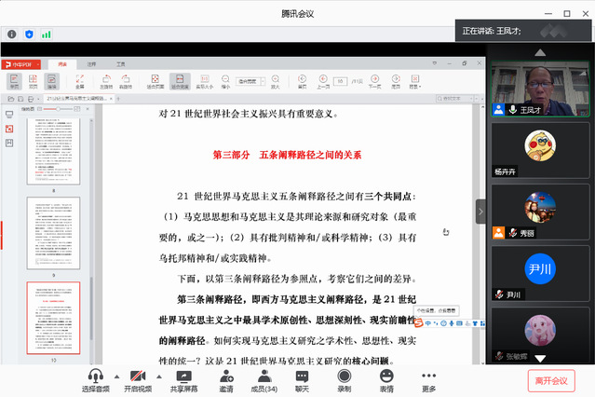Turn on camera with 开启视频
This screenshot has width=595, height=397.
click(138, 376)
